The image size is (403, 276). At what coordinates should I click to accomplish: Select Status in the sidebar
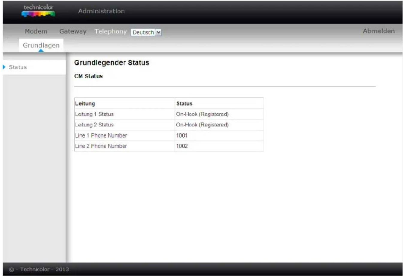click(18, 67)
